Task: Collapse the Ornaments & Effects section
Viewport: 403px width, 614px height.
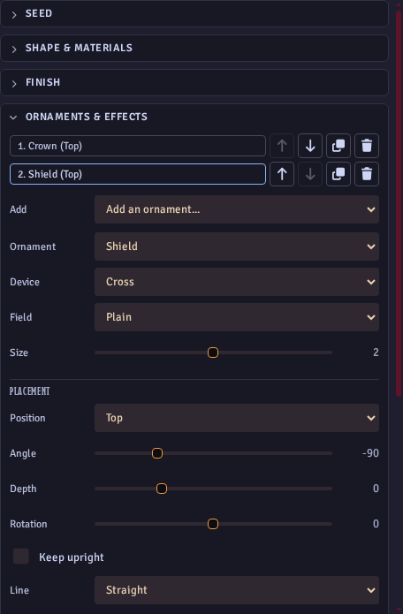Action: click(x=194, y=117)
